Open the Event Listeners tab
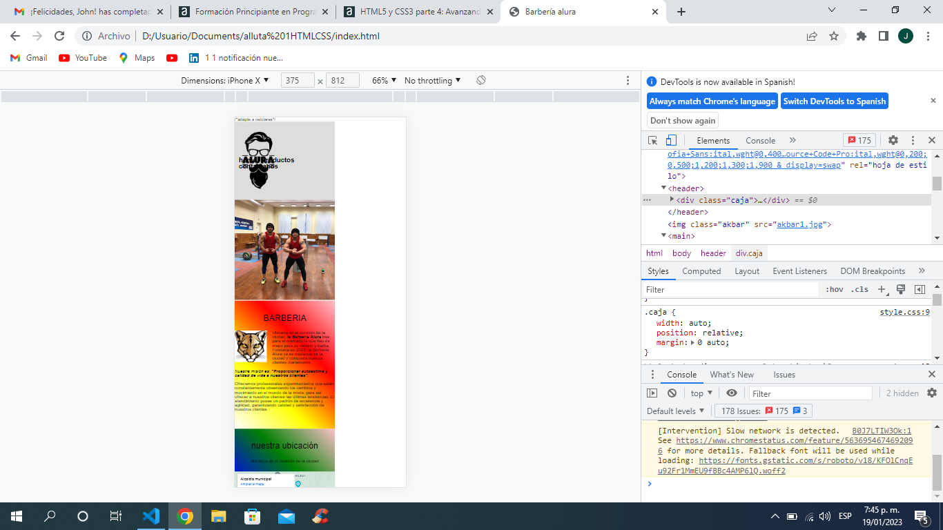The height and width of the screenshot is (530, 943). 799,271
